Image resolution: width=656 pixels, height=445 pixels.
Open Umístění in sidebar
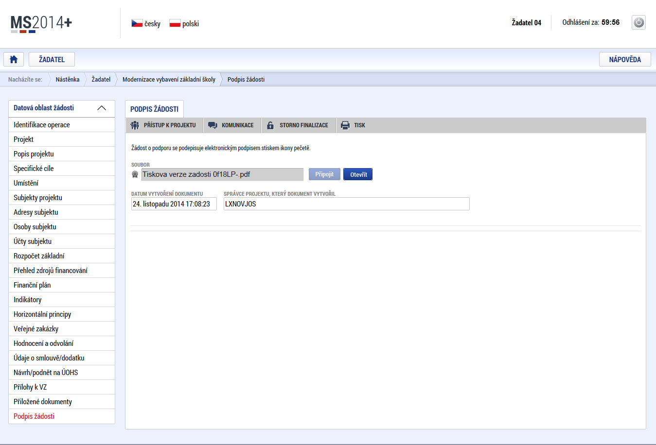click(x=62, y=183)
